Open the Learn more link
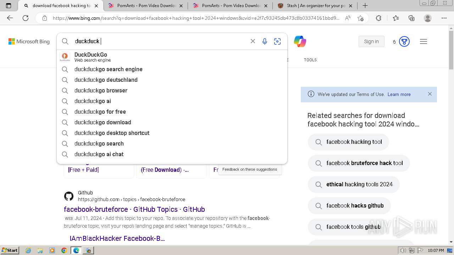Viewport: 454px width, 255px height. pos(399,94)
